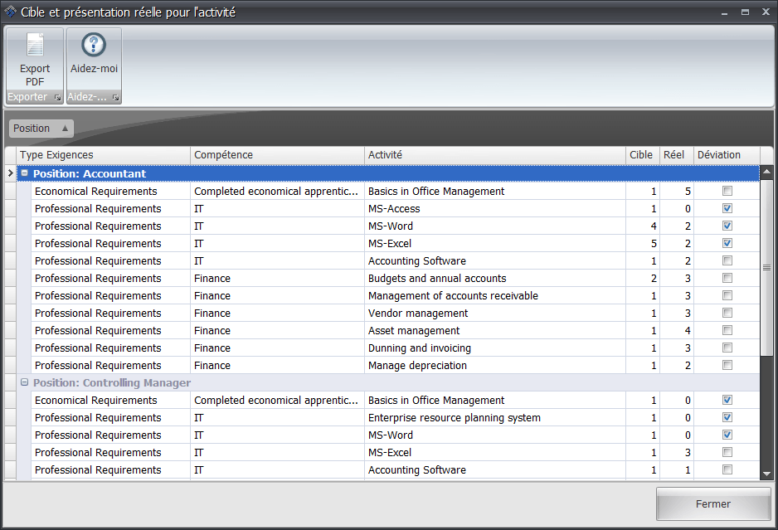Click the Position grouping sort chip

pos(41,129)
